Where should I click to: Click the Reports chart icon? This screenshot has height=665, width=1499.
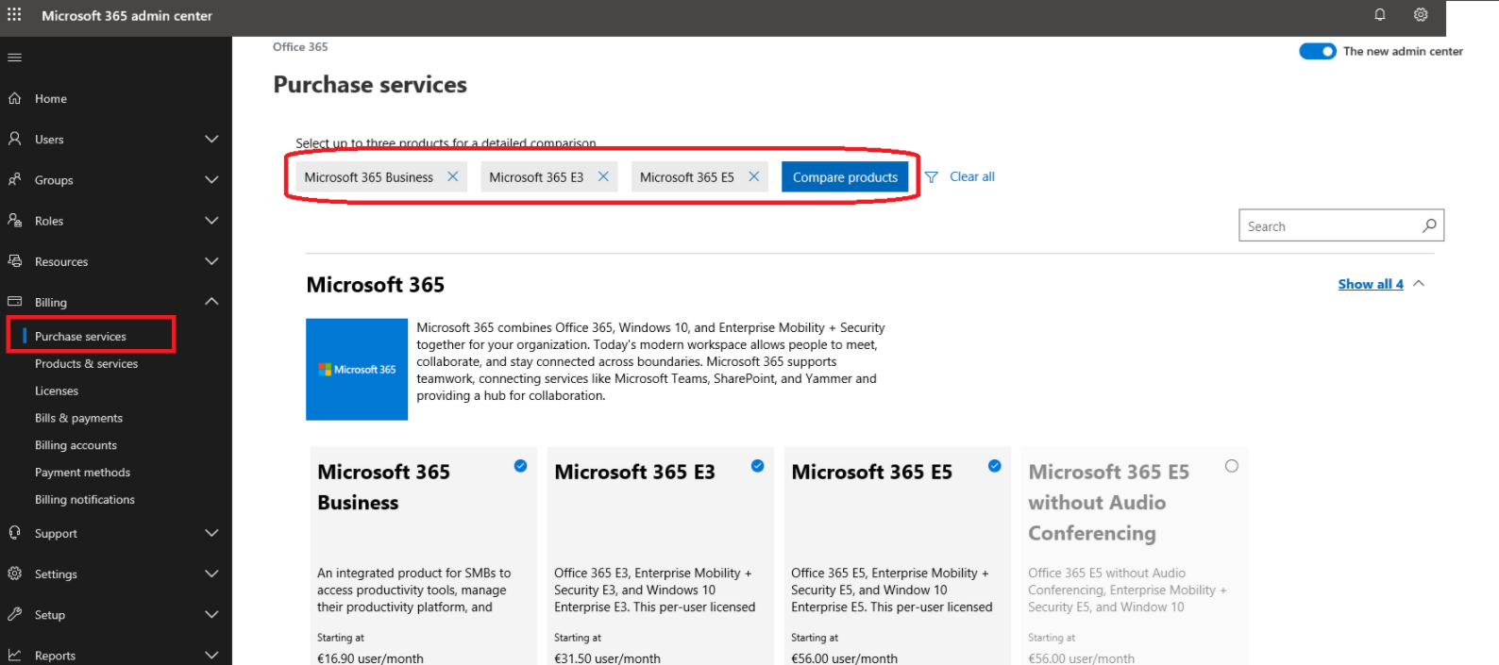point(14,655)
